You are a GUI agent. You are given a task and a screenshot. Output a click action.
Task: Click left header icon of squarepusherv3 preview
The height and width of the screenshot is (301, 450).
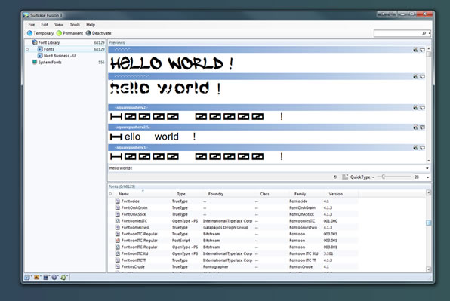[415, 148]
